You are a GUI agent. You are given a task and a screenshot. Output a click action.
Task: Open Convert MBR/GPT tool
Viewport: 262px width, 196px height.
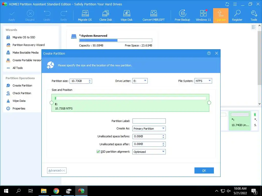coord(154,16)
